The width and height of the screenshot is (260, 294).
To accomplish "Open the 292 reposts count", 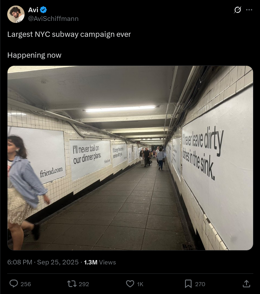I will pos(84,284).
